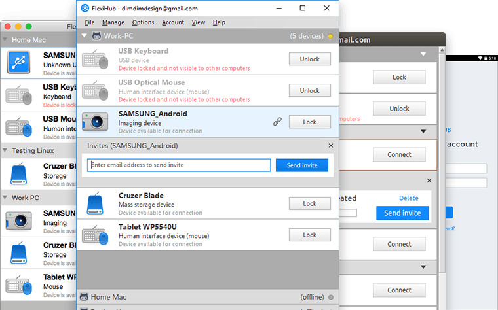The height and width of the screenshot is (310, 498).
Task: Unlock the USB Keyboard device
Action: (310, 59)
